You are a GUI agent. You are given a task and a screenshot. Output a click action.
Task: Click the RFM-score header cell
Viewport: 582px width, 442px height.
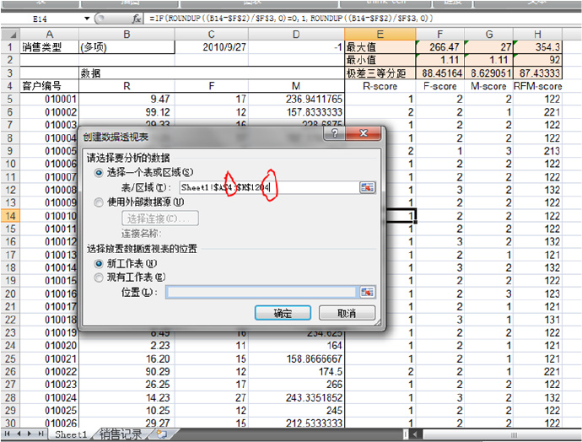pyautogui.click(x=537, y=86)
